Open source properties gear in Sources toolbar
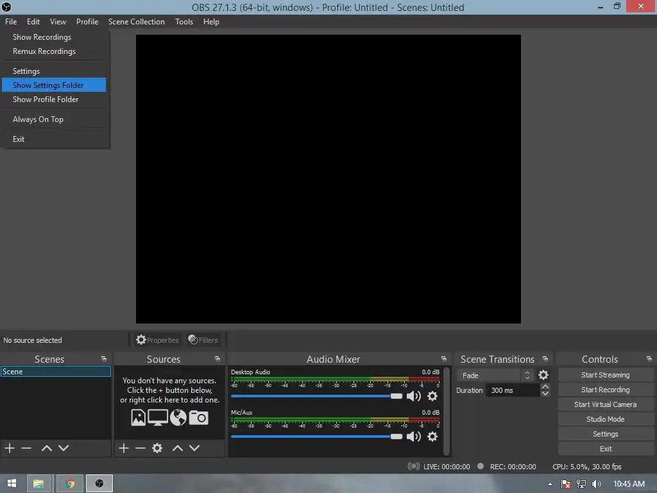The height and width of the screenshot is (493, 657). pyautogui.click(x=157, y=448)
